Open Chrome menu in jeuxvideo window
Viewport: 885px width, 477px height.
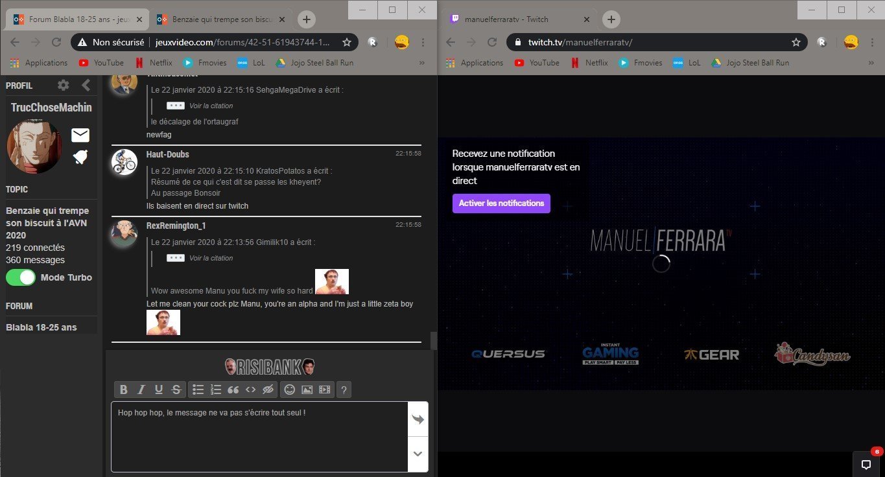423,42
